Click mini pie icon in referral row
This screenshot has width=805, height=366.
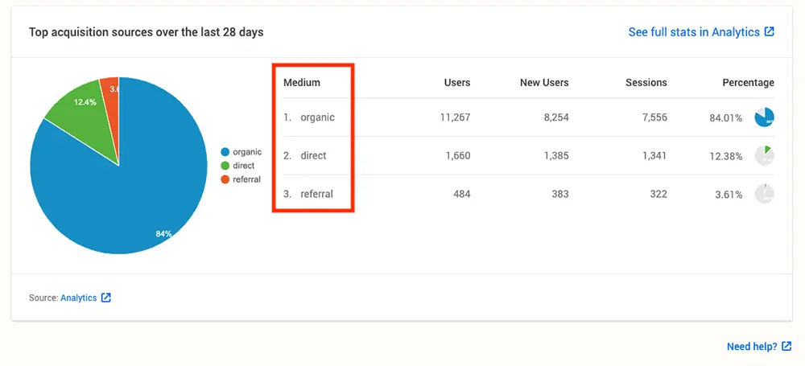(765, 194)
